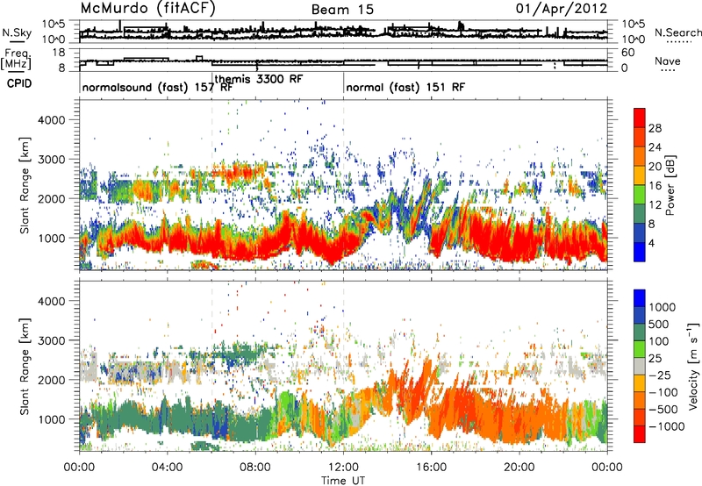Click the '-1000' value on velocity colorbar

pyautogui.click(x=667, y=426)
